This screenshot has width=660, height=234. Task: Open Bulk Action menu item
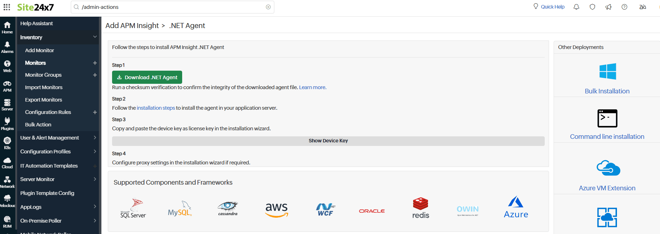pyautogui.click(x=38, y=125)
